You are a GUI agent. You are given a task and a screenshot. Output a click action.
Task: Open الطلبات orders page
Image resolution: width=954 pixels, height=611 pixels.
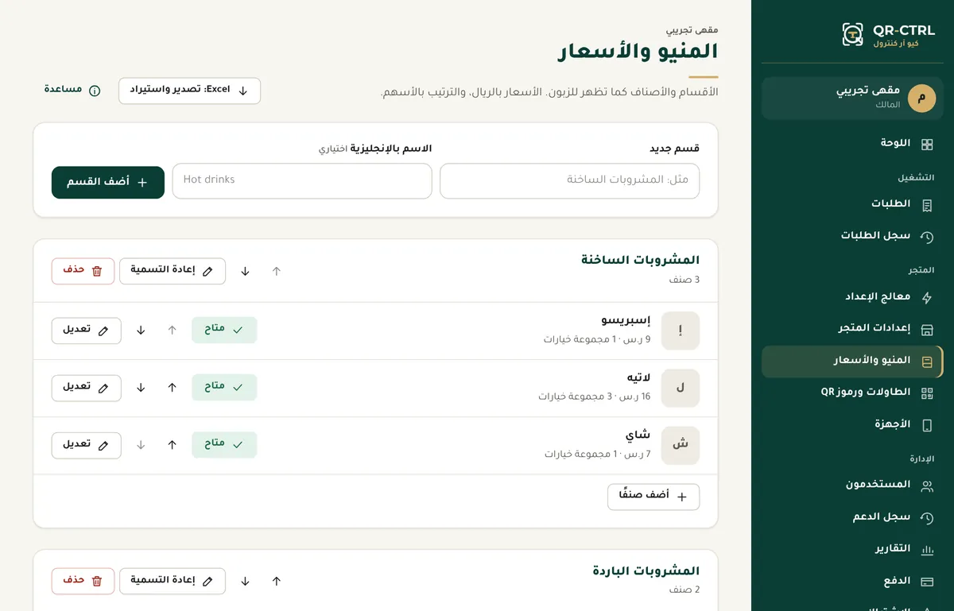852,205
